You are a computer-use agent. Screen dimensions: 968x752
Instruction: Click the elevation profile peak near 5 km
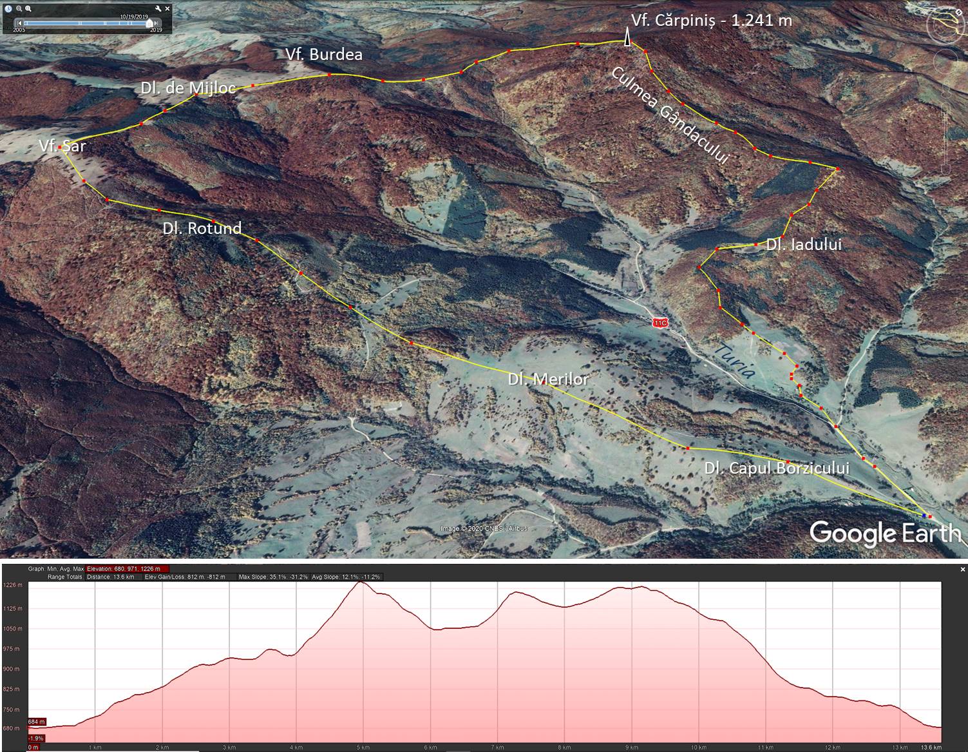360,583
